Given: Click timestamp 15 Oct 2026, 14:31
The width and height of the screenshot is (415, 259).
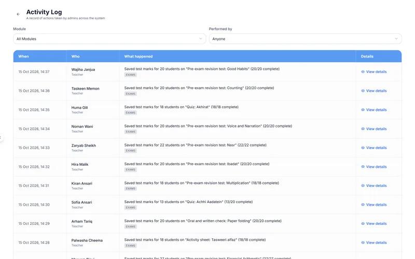Looking at the screenshot, I should pyautogui.click(x=34, y=185).
